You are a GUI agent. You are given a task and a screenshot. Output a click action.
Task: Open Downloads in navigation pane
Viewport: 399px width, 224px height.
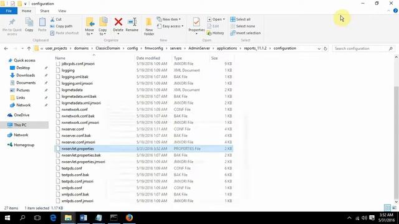(26, 75)
